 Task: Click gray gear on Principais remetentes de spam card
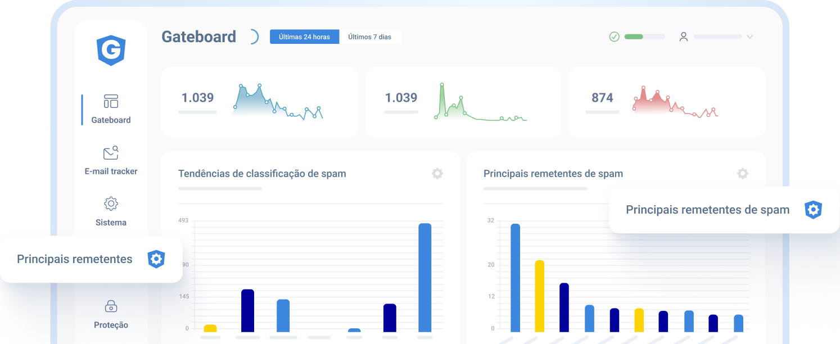point(742,174)
